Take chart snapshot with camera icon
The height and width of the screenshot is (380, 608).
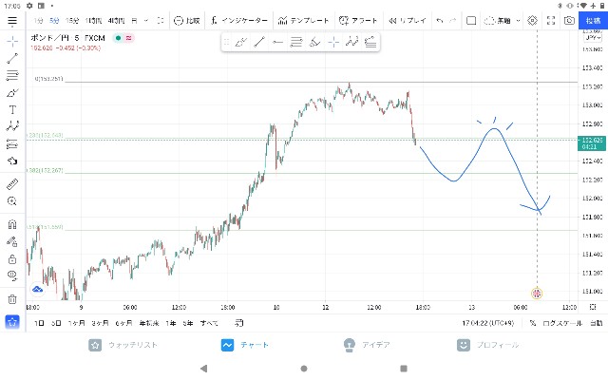(x=569, y=20)
